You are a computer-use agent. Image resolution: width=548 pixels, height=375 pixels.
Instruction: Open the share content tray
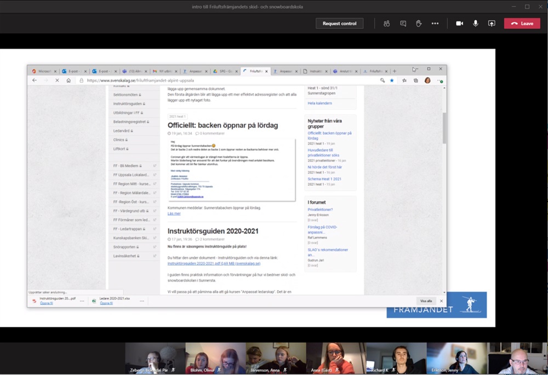pyautogui.click(x=492, y=24)
